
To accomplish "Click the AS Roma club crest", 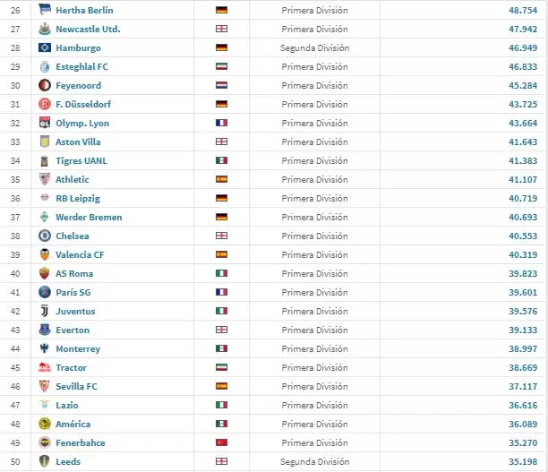I will click(44, 273).
